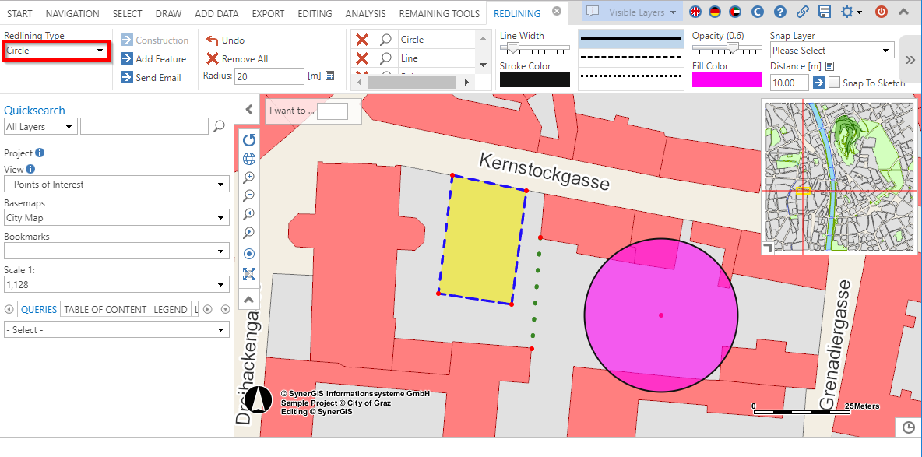
Task: Open the Snap Layer Please Select dropdown
Action: (x=832, y=50)
